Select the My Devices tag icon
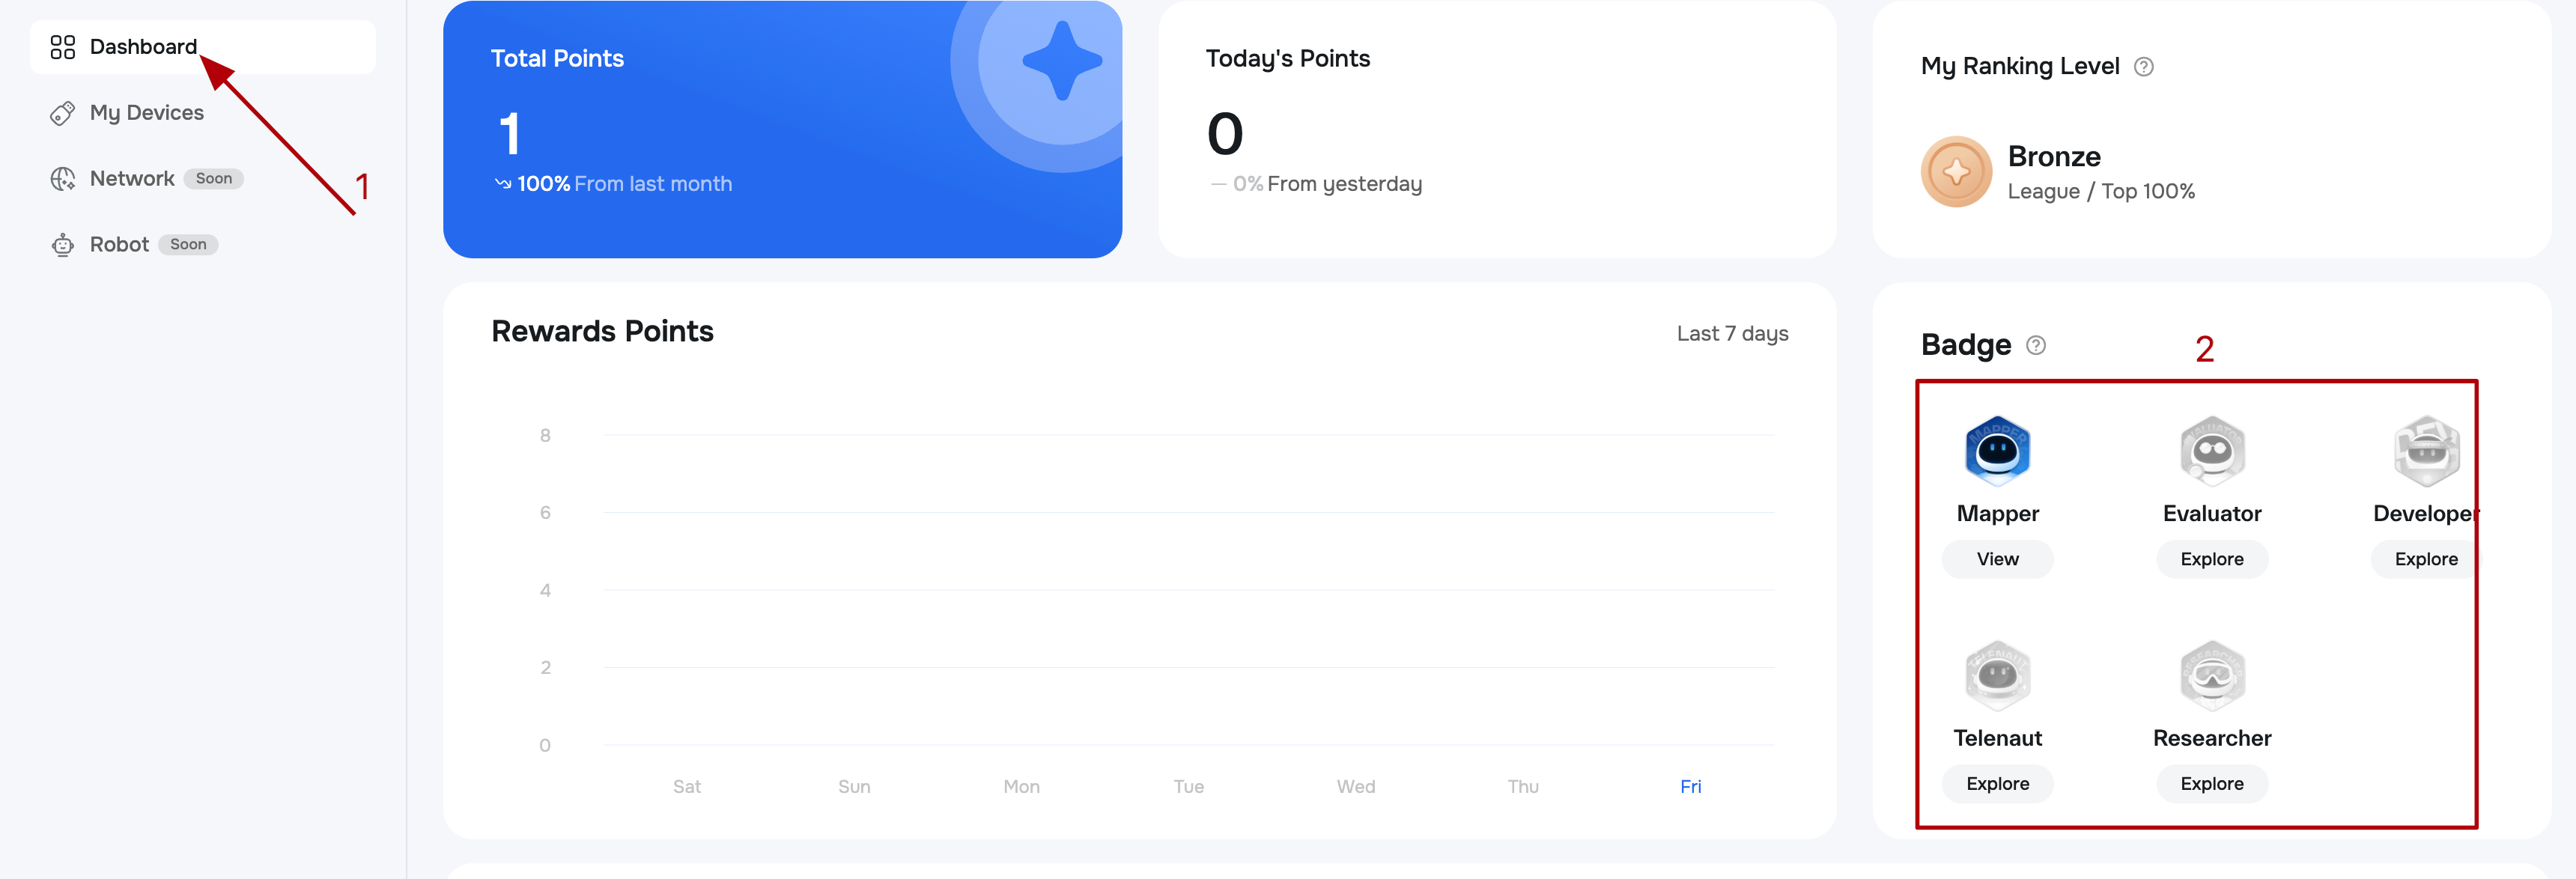The image size is (2576, 879). (63, 112)
